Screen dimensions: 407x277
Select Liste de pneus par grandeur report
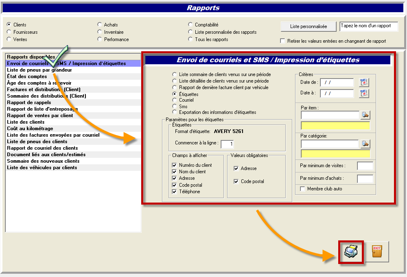[73, 70]
